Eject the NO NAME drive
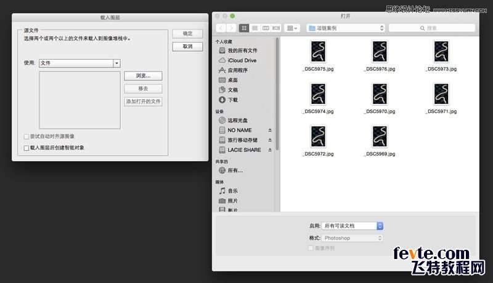493x283 pixels. (x=269, y=130)
